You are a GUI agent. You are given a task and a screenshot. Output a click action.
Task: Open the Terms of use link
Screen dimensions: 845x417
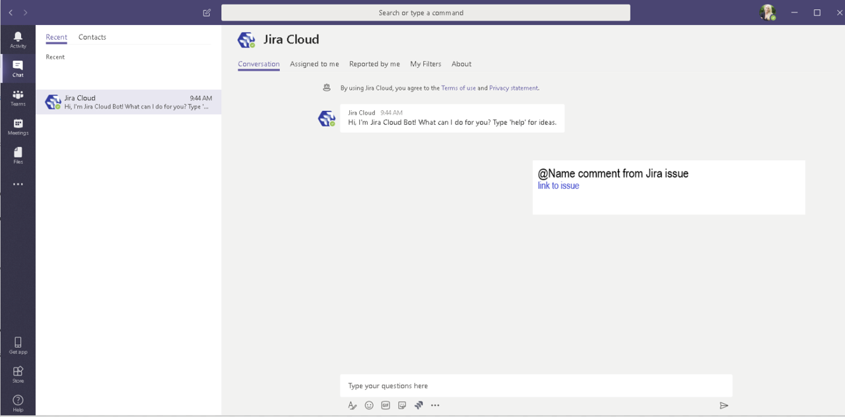tap(458, 88)
